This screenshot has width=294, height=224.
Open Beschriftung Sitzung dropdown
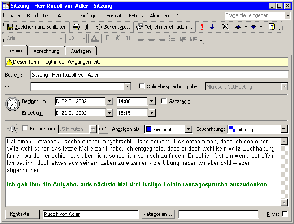pyautogui.click(x=284, y=129)
